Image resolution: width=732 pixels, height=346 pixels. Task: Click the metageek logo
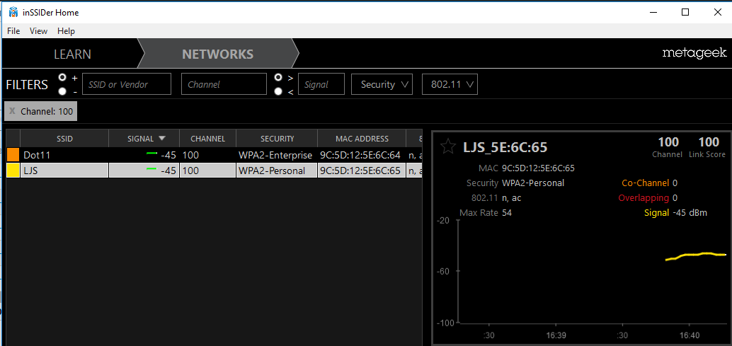tap(694, 54)
